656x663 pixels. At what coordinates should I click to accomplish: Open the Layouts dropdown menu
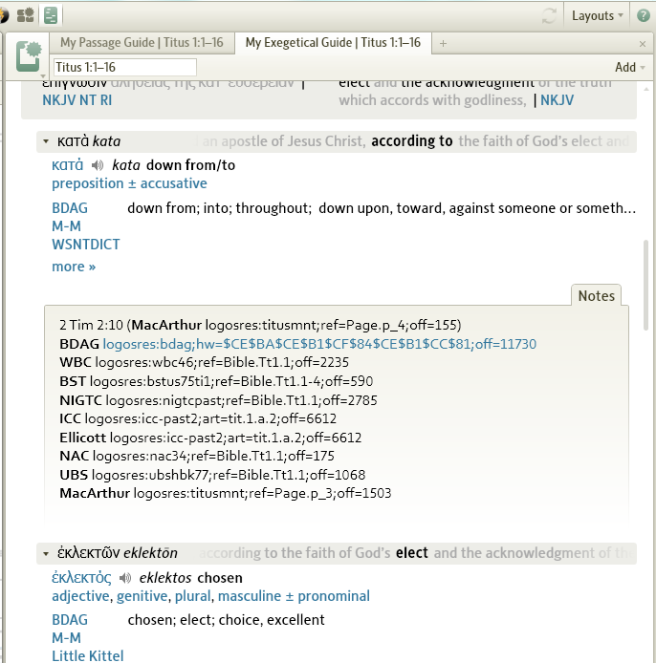tap(597, 15)
